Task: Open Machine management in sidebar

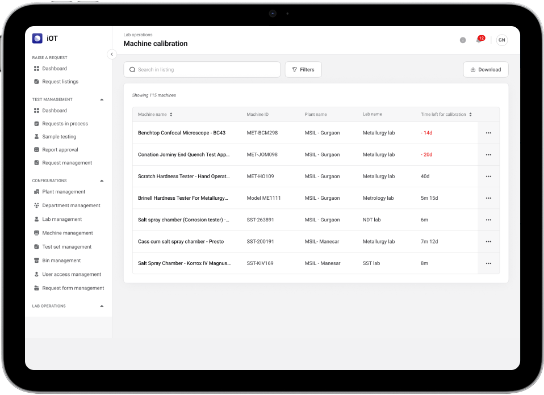Action: pos(67,233)
